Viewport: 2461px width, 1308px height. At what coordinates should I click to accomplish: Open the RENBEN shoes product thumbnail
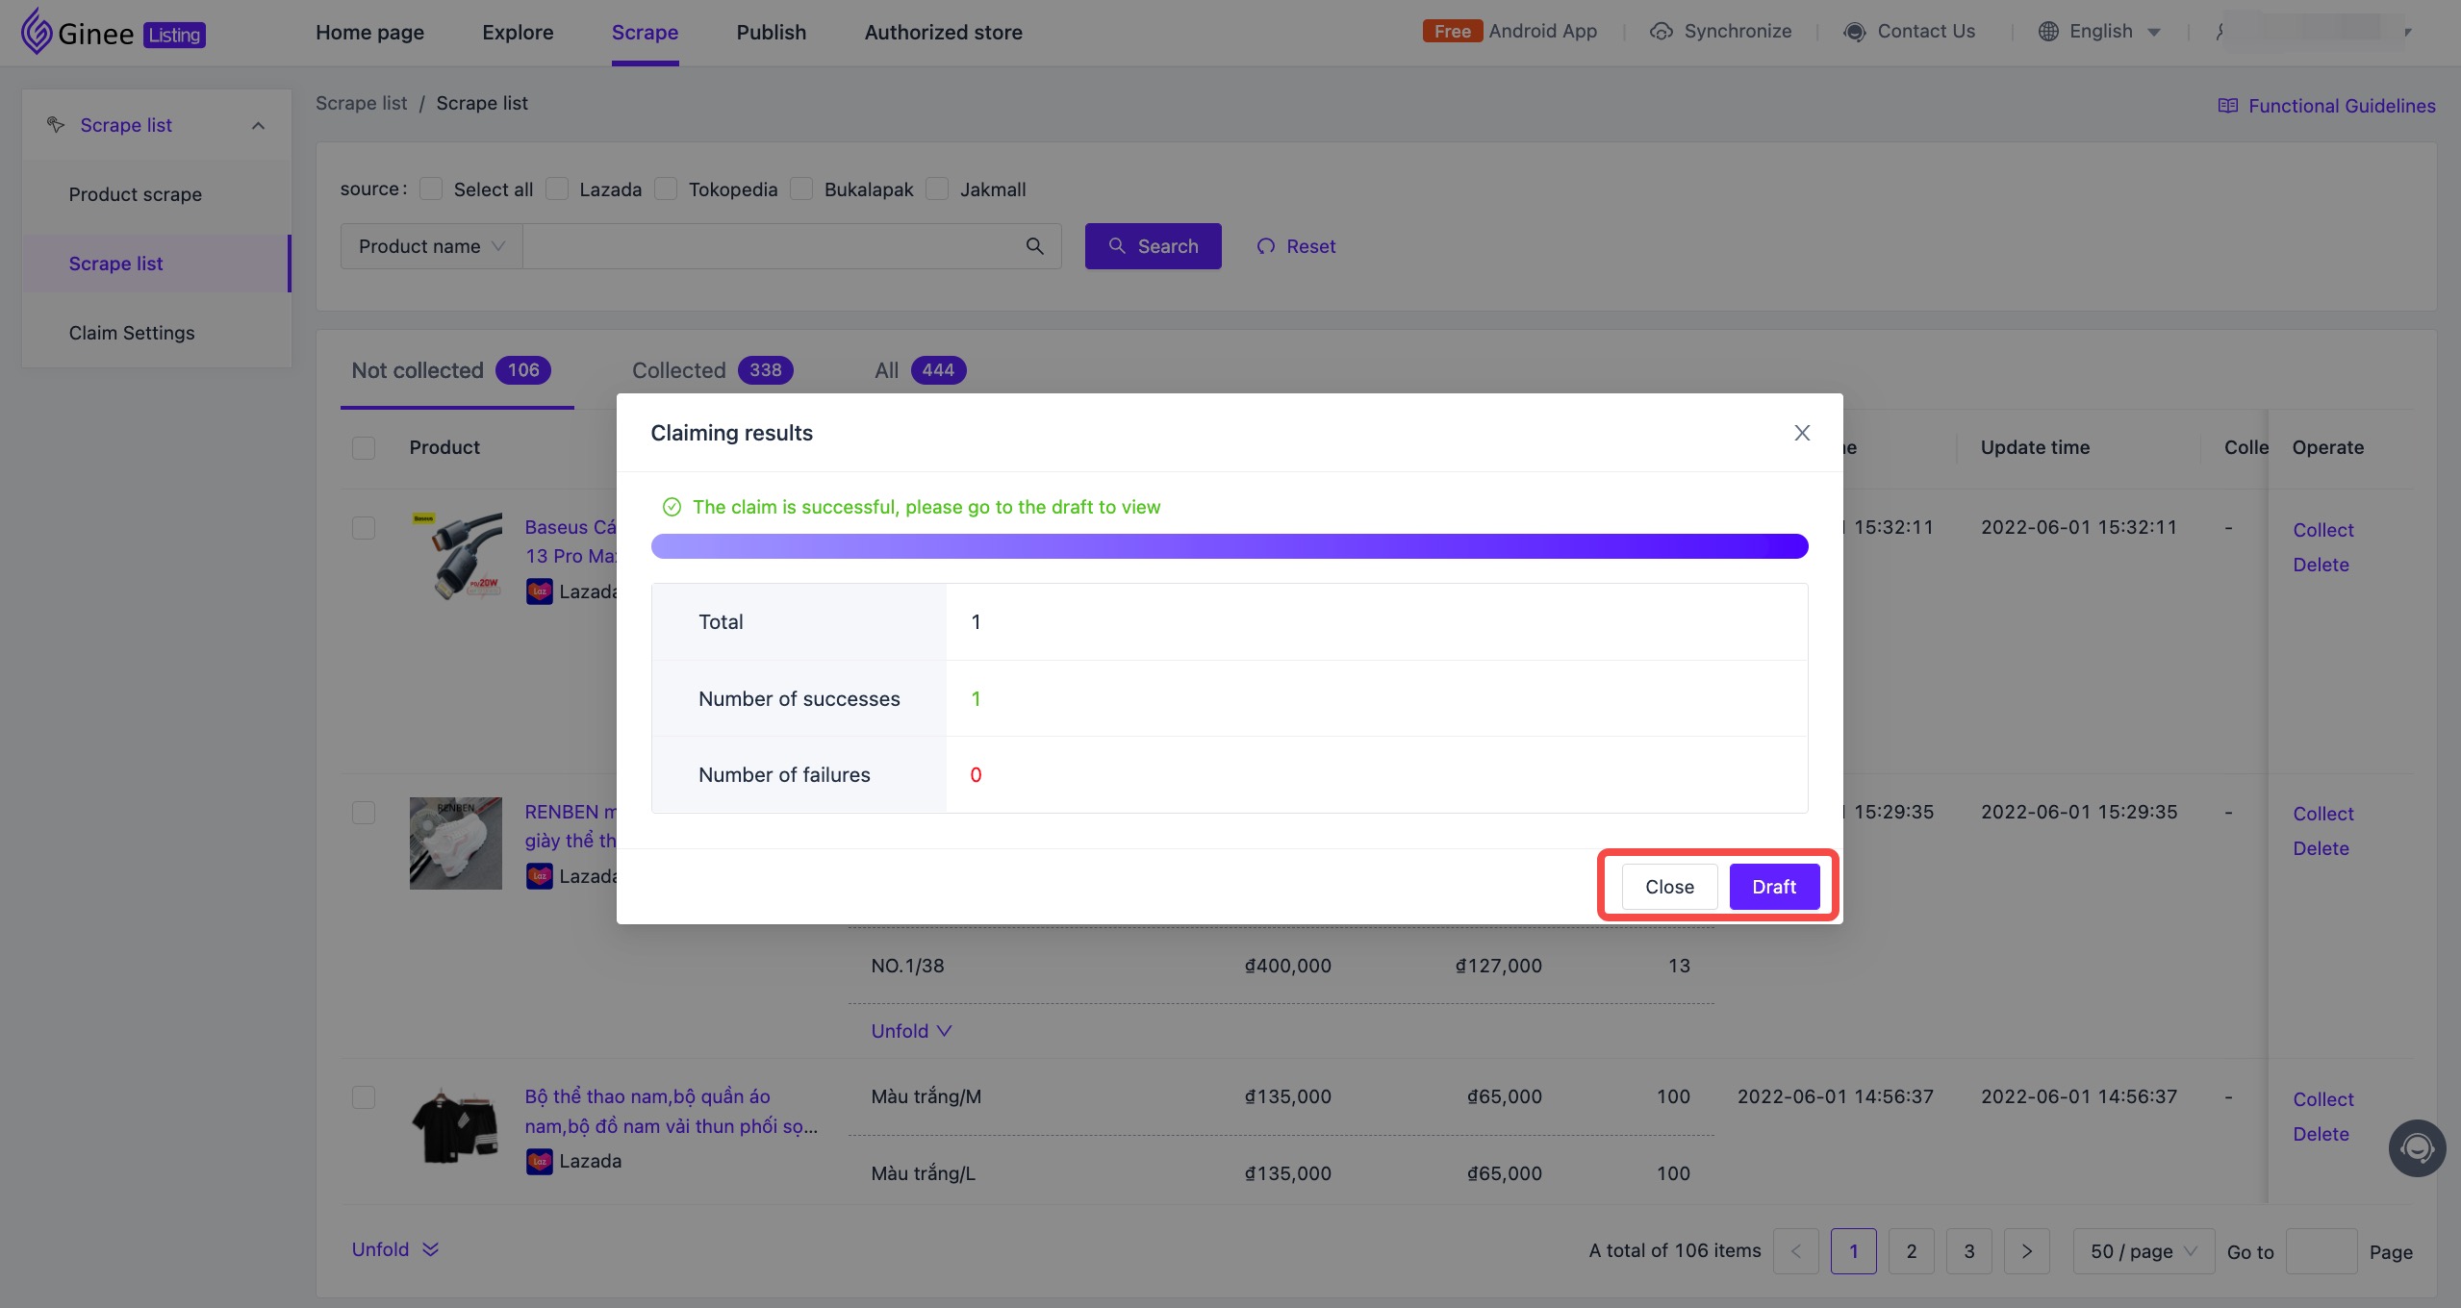tap(455, 843)
